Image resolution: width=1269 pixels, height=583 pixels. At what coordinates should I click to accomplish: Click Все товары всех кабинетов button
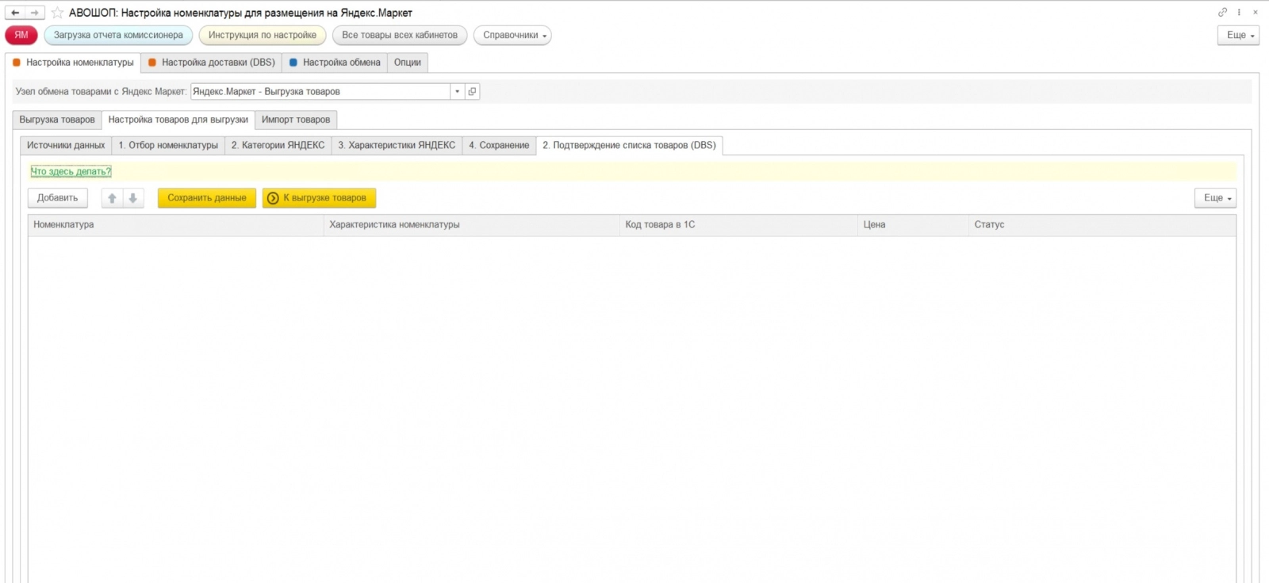coord(400,35)
